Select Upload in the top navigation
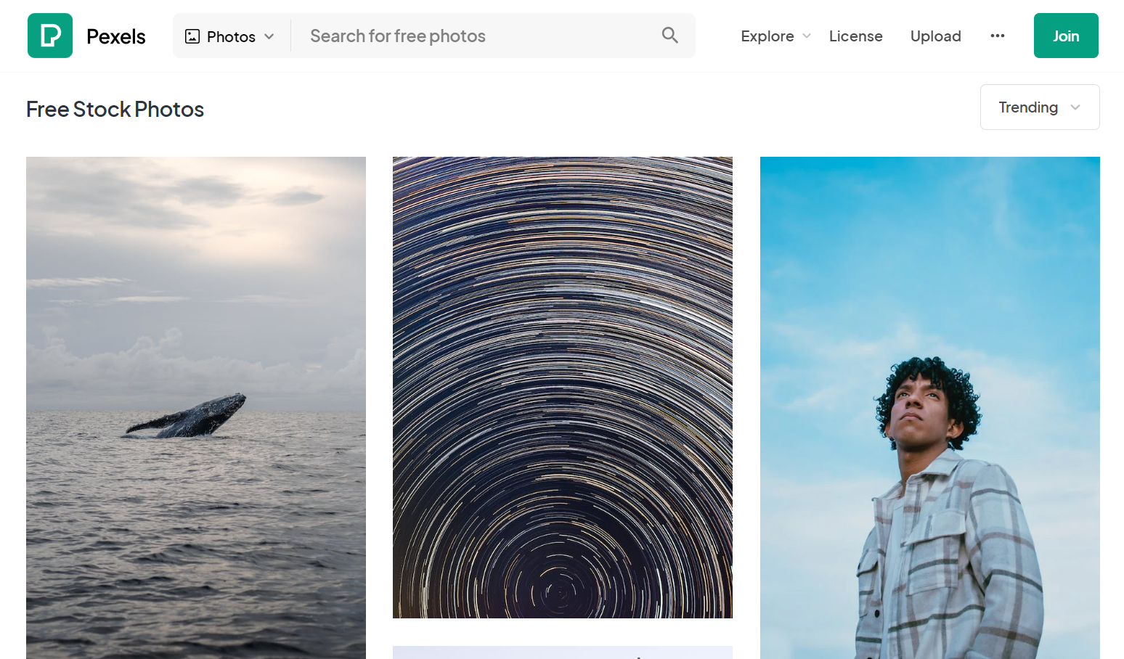1124x659 pixels. [935, 36]
